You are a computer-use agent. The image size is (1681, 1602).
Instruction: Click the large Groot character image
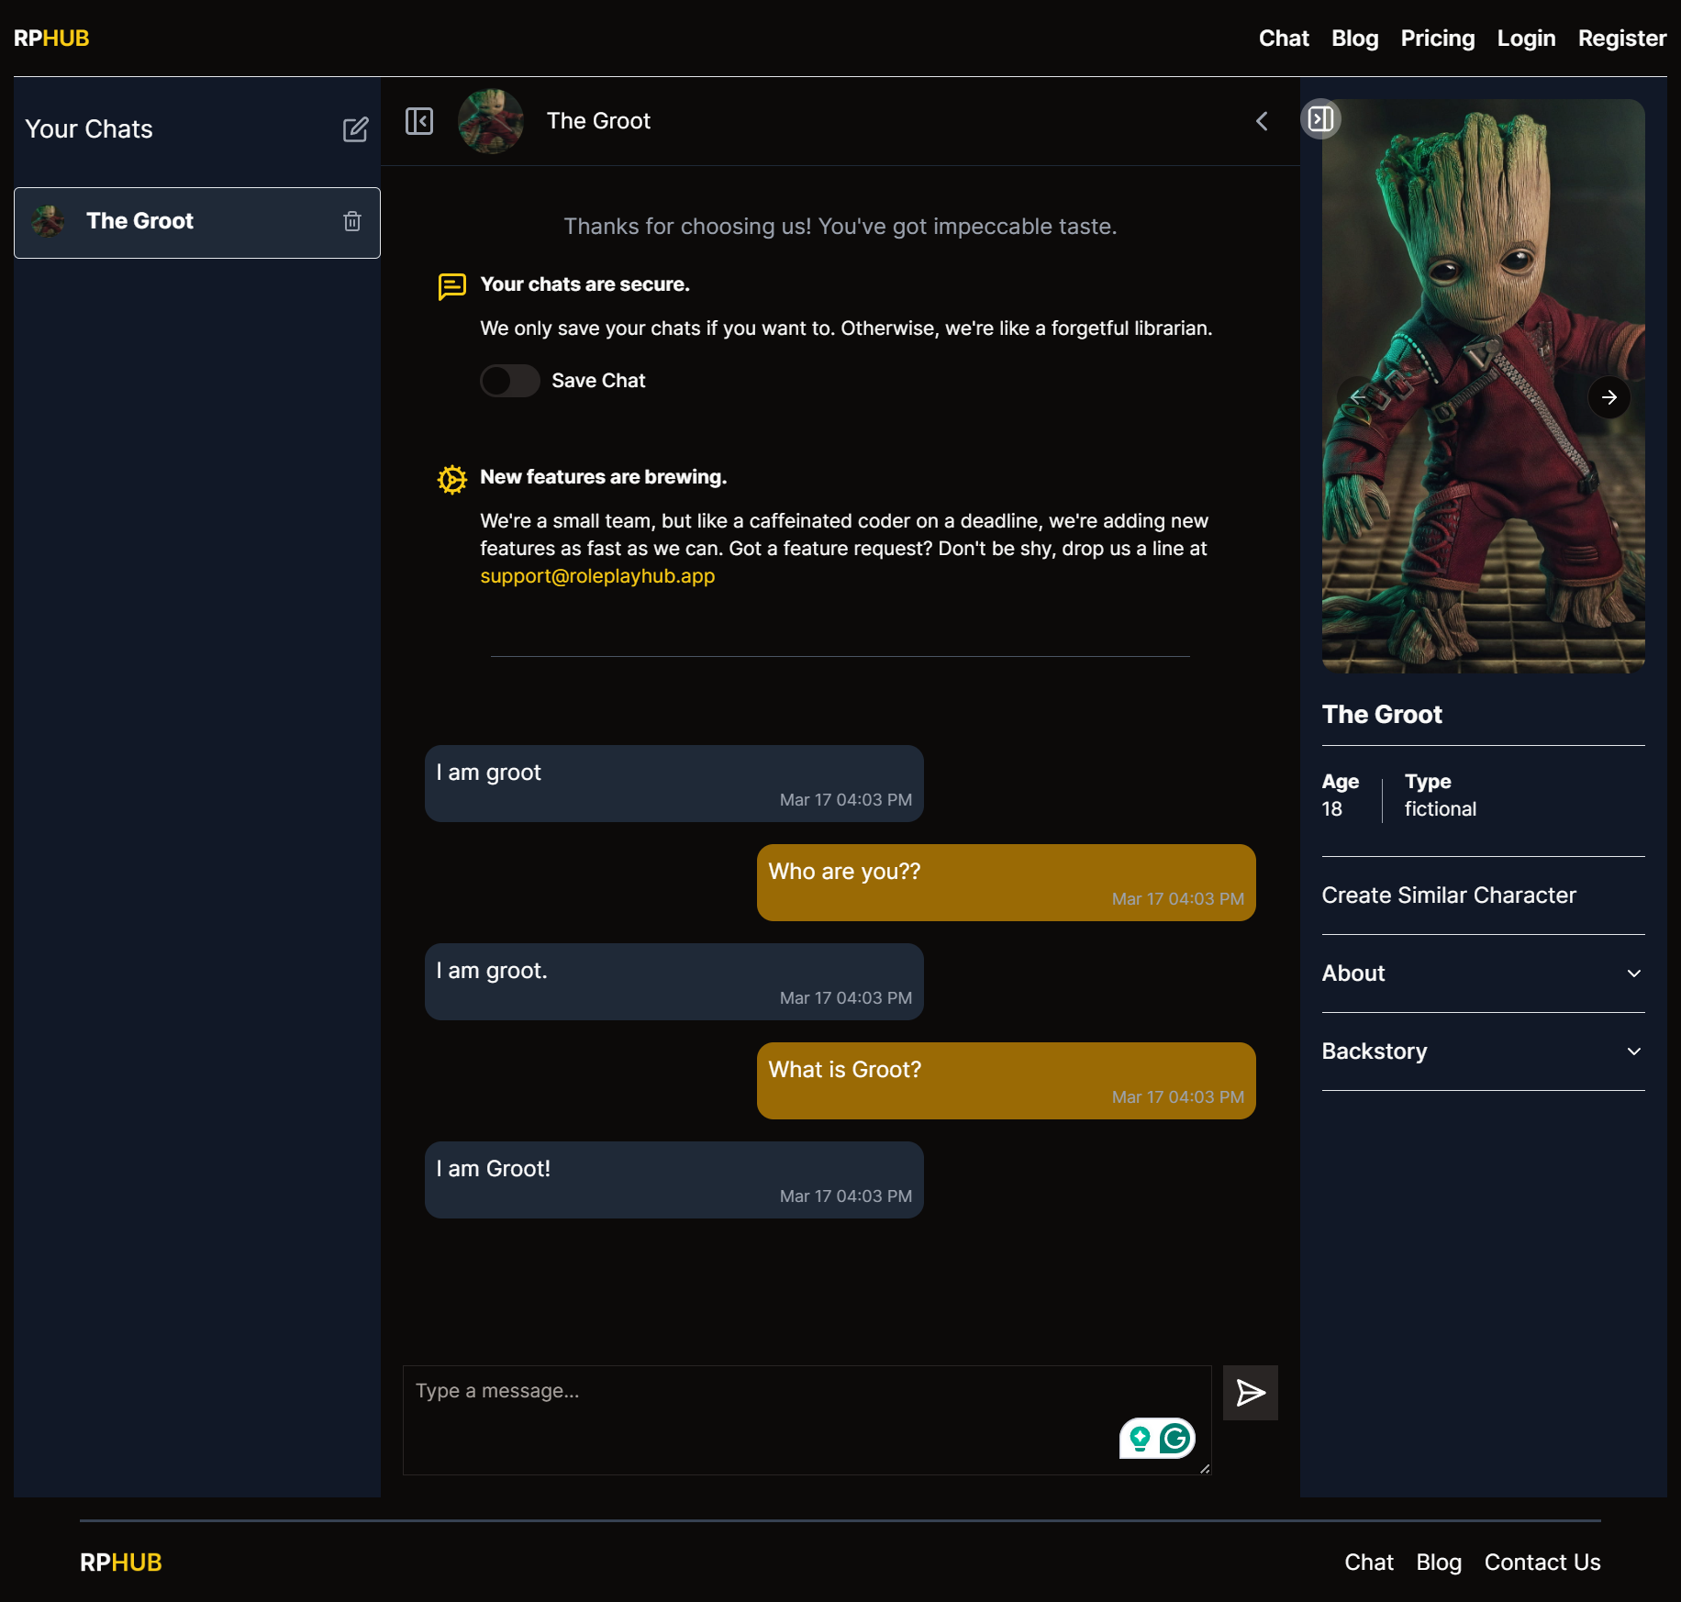[x=1483, y=386]
